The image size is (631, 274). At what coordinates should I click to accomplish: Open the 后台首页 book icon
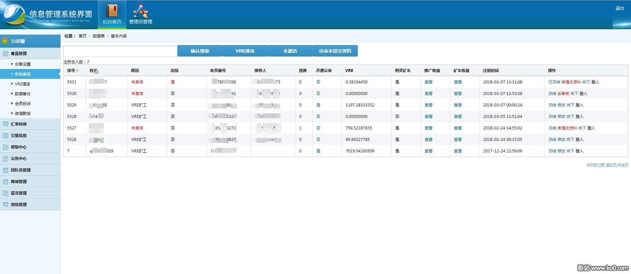[x=112, y=11]
